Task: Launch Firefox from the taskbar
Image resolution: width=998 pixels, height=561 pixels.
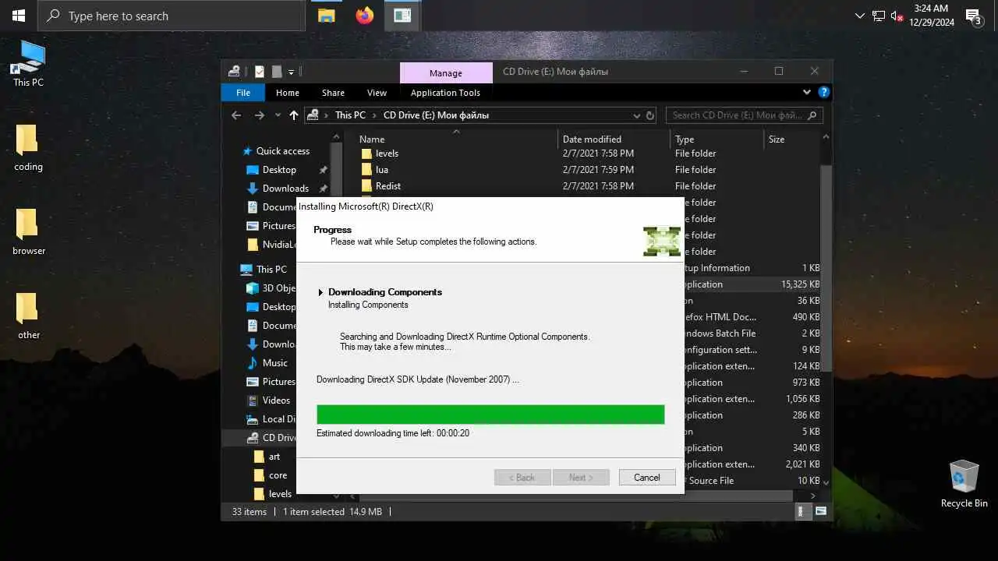Action: [364, 16]
